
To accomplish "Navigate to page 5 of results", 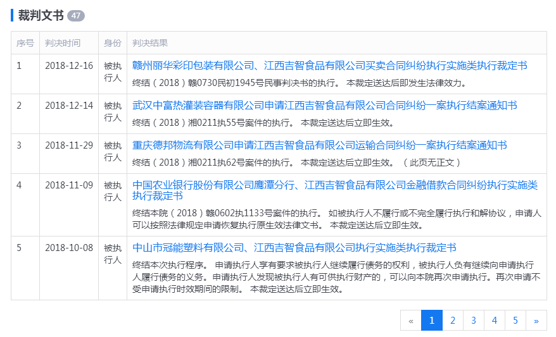I will point(515,321).
